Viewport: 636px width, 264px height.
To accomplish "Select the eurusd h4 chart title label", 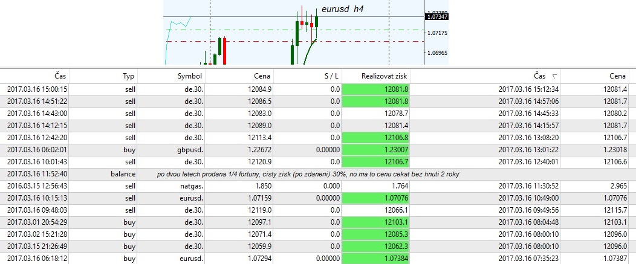I will [342, 9].
